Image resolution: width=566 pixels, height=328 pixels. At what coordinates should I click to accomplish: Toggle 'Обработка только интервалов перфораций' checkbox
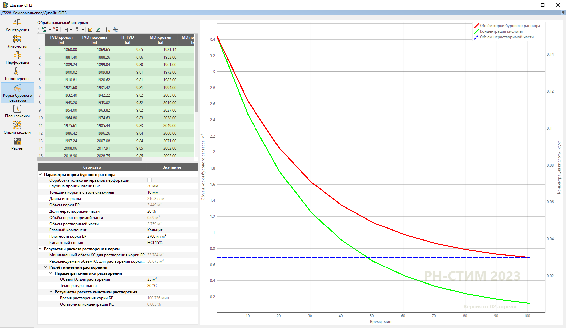pyautogui.click(x=149, y=180)
